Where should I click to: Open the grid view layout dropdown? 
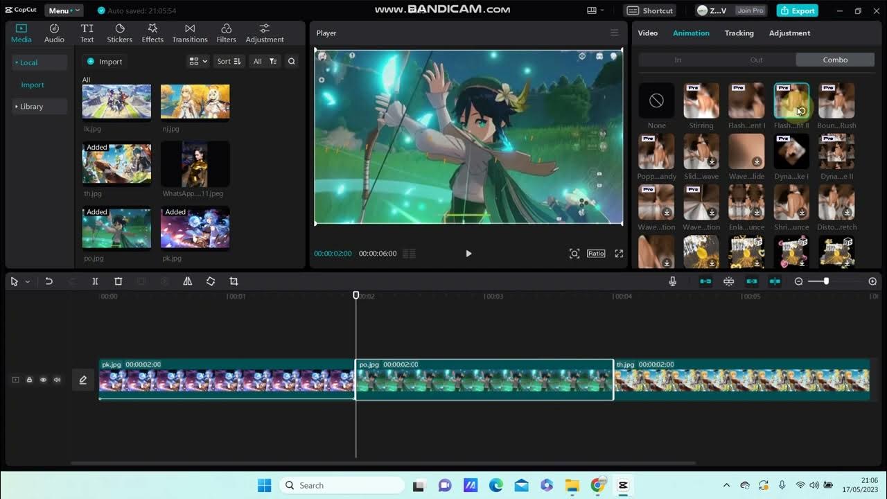[x=198, y=62]
